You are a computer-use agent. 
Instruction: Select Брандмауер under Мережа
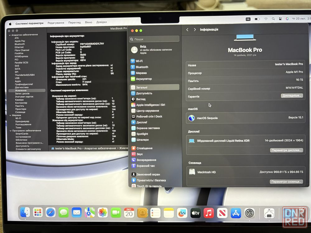[22, 121]
